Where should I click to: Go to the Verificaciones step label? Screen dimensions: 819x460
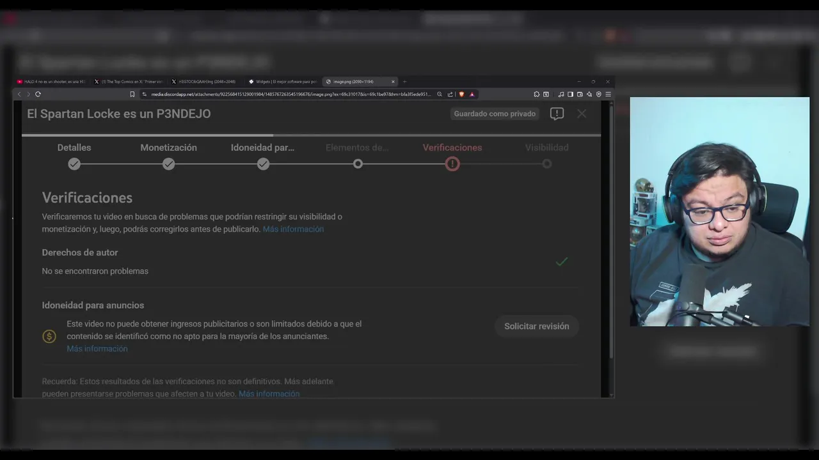click(x=452, y=148)
